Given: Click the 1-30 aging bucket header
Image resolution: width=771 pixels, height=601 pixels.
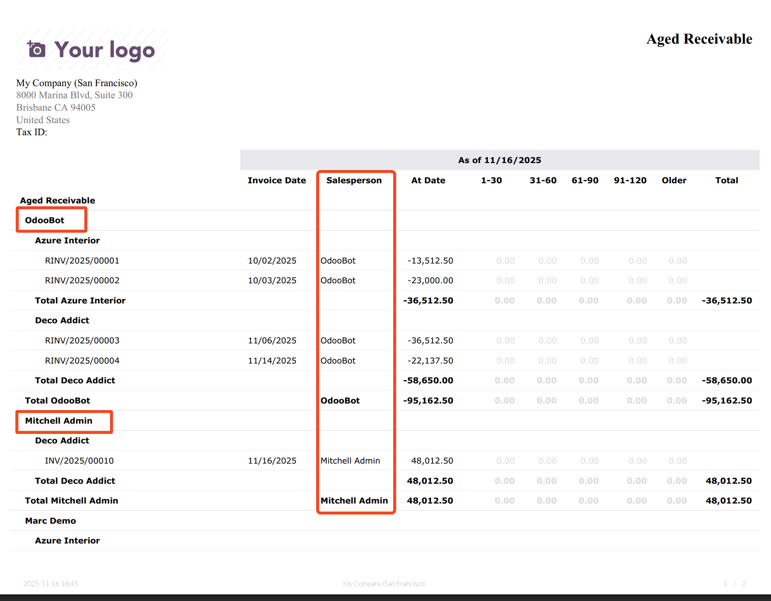Looking at the screenshot, I should pos(491,180).
